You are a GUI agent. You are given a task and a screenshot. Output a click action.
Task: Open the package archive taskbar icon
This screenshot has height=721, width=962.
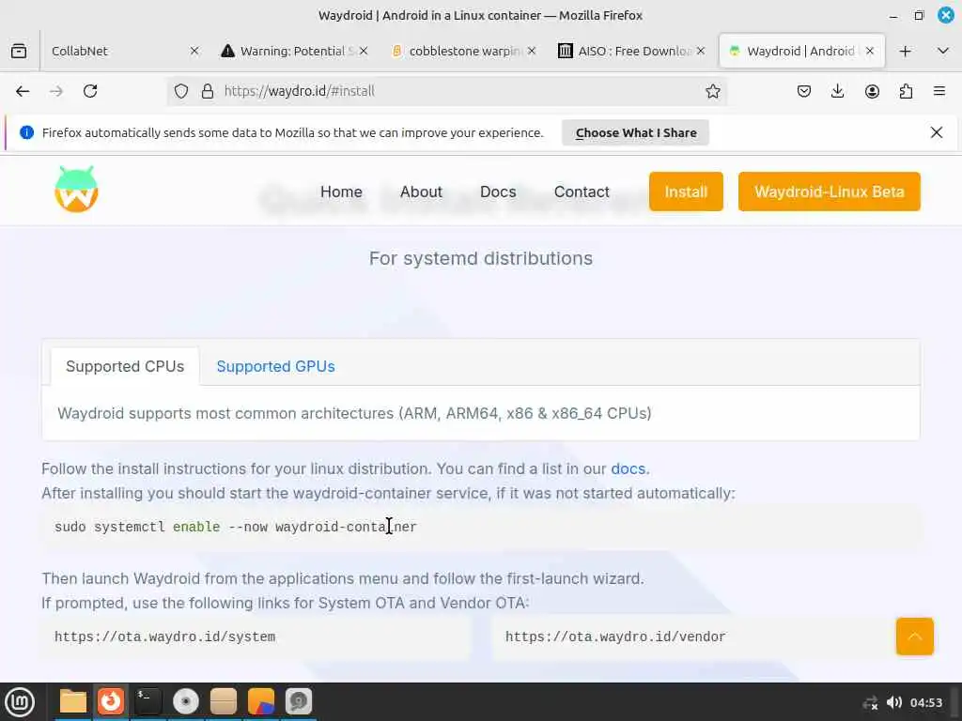coord(224,702)
